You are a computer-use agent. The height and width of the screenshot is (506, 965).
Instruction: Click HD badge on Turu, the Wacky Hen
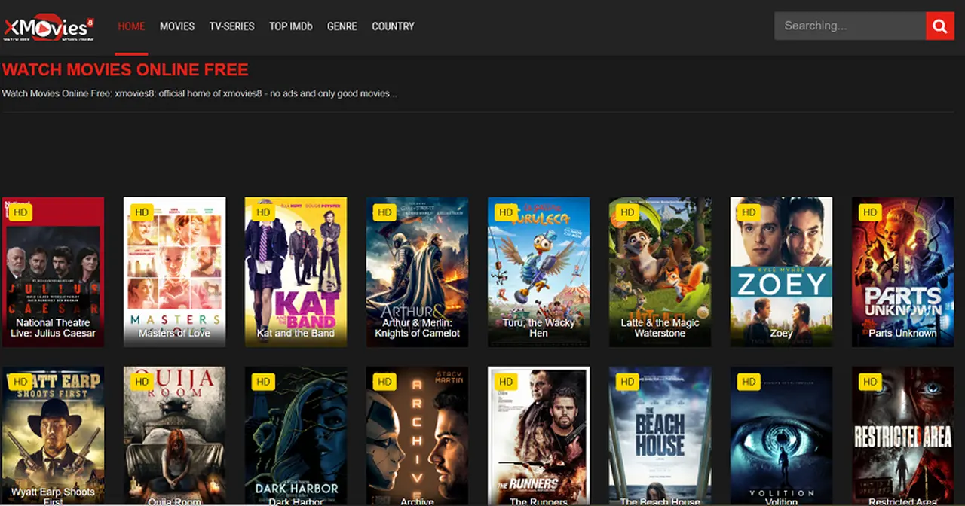click(506, 212)
